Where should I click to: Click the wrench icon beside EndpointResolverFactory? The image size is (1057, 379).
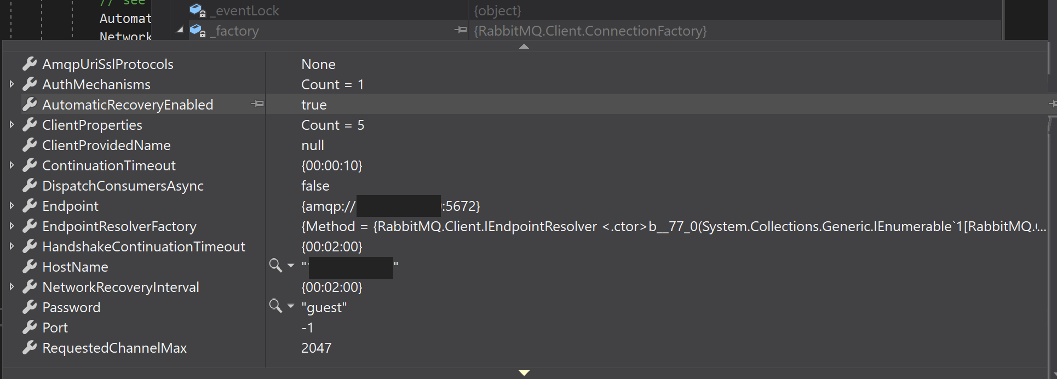(x=30, y=226)
